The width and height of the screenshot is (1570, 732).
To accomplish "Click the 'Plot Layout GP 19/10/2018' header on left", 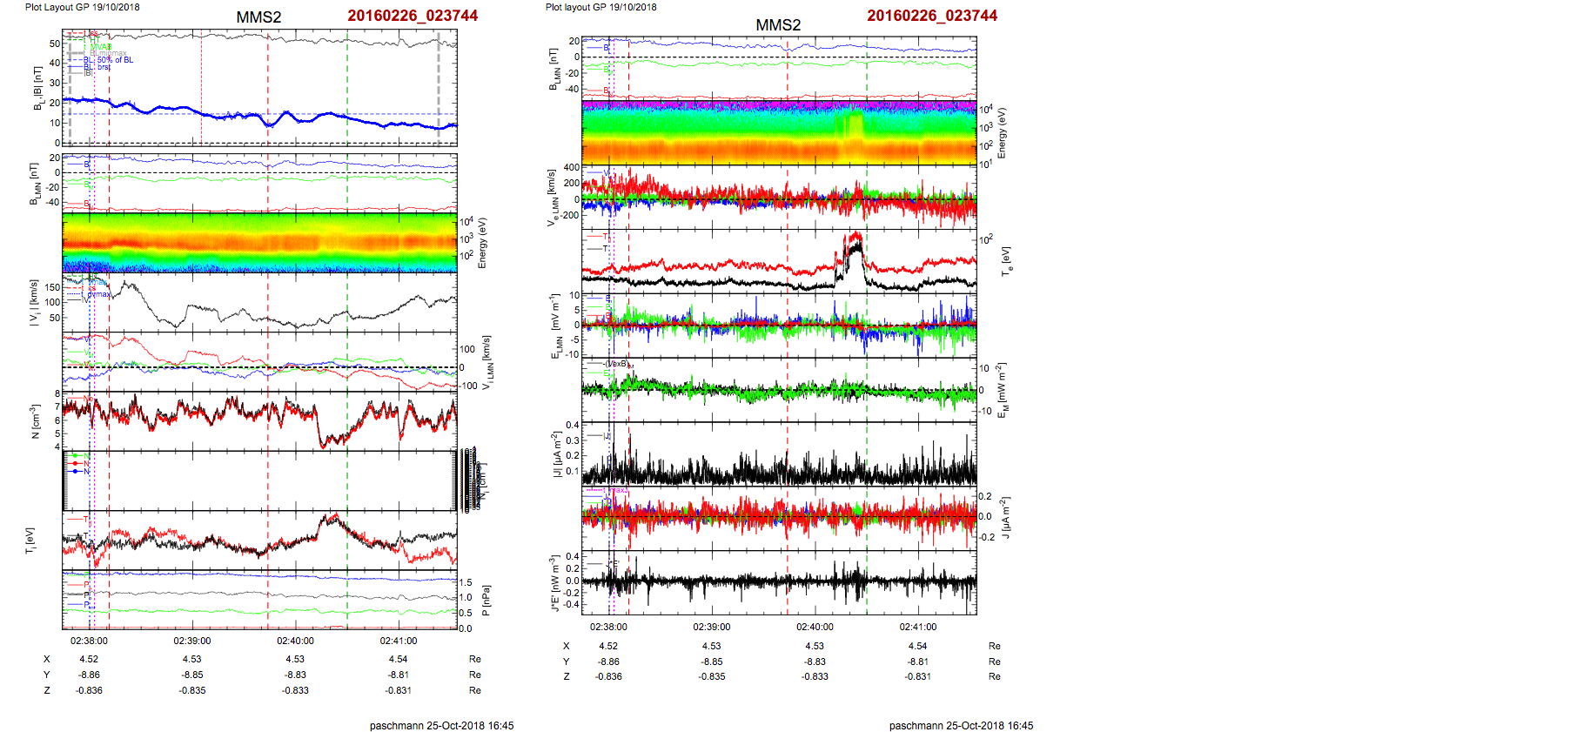I will click(x=82, y=7).
